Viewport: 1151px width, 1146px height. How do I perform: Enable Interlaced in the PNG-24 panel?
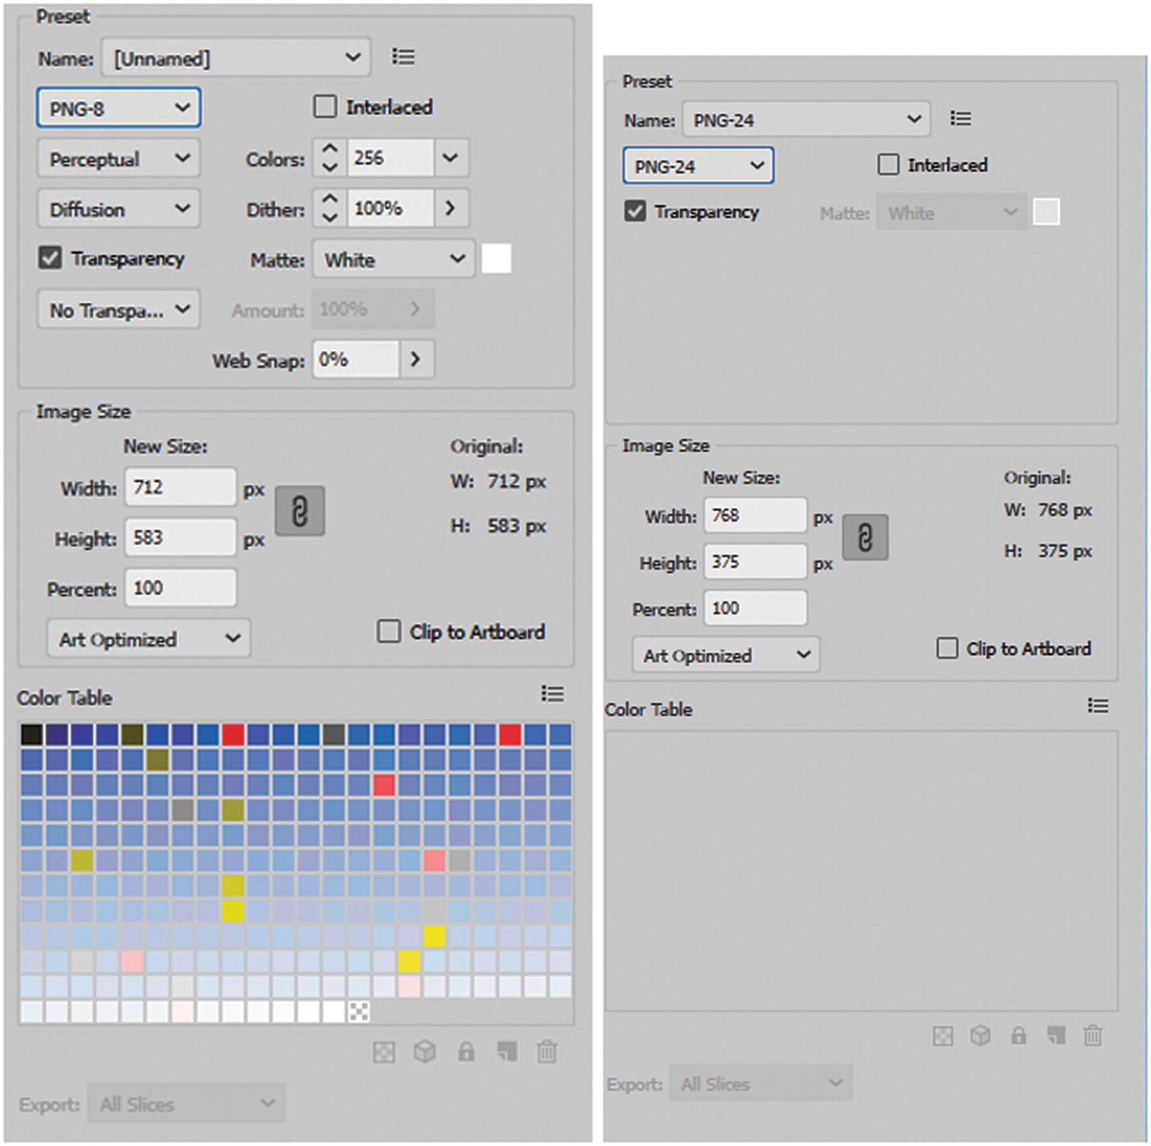pos(888,165)
